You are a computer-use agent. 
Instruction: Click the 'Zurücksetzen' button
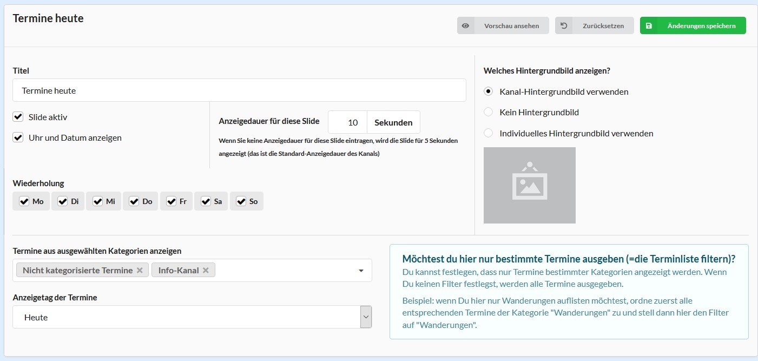point(595,25)
